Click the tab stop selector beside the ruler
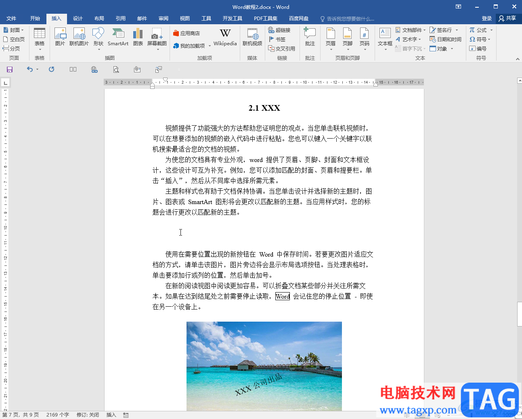The width and height of the screenshot is (522, 419). (6, 83)
